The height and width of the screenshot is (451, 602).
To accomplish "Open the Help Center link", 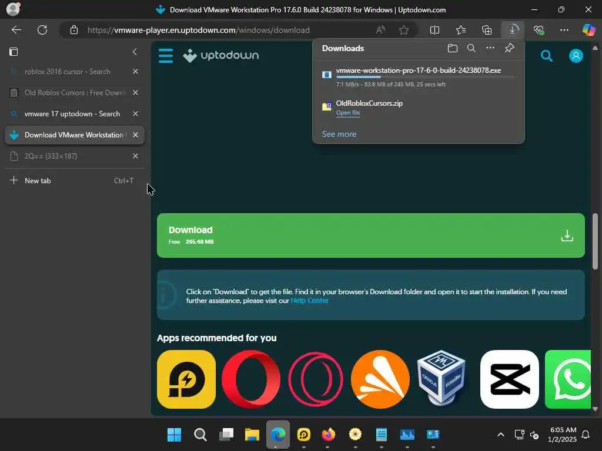I will pyautogui.click(x=309, y=301).
